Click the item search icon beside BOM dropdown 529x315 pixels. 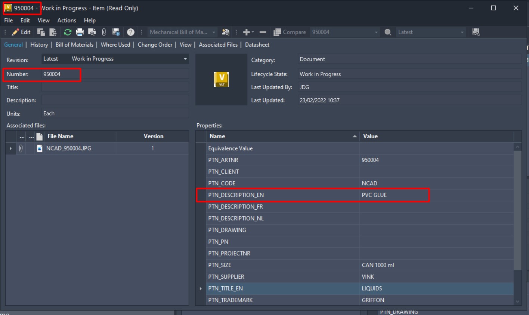[x=226, y=32]
